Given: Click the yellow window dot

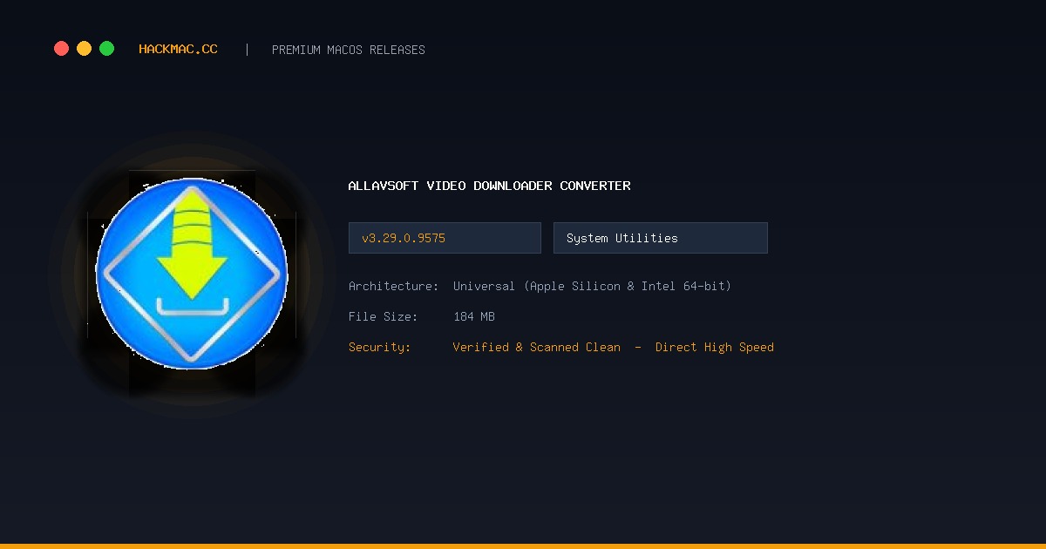Looking at the screenshot, I should point(84,49).
